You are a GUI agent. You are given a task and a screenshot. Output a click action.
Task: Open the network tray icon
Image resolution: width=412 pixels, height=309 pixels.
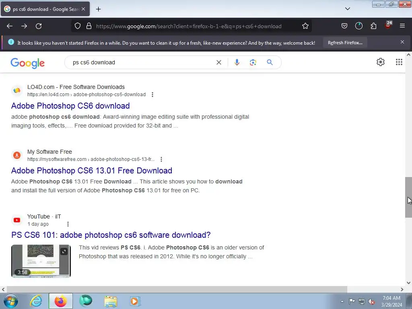(362, 301)
